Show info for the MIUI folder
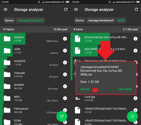Viewport: 141px width, 125px height. coord(65,98)
